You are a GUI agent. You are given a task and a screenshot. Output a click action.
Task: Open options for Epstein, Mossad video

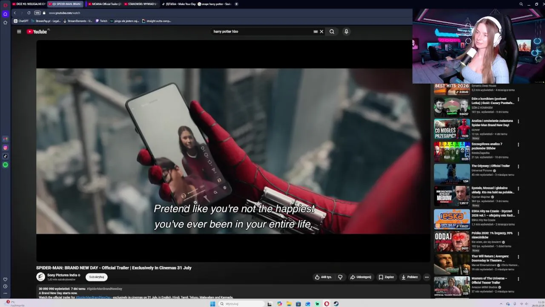point(518,188)
